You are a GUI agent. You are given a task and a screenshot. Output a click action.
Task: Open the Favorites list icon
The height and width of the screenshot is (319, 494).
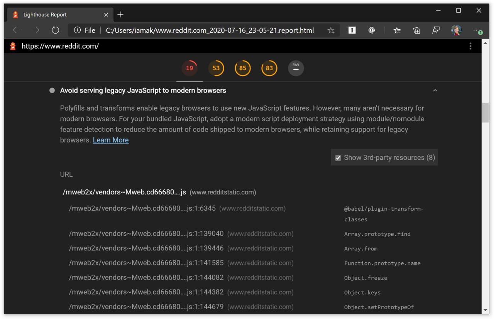tap(397, 30)
